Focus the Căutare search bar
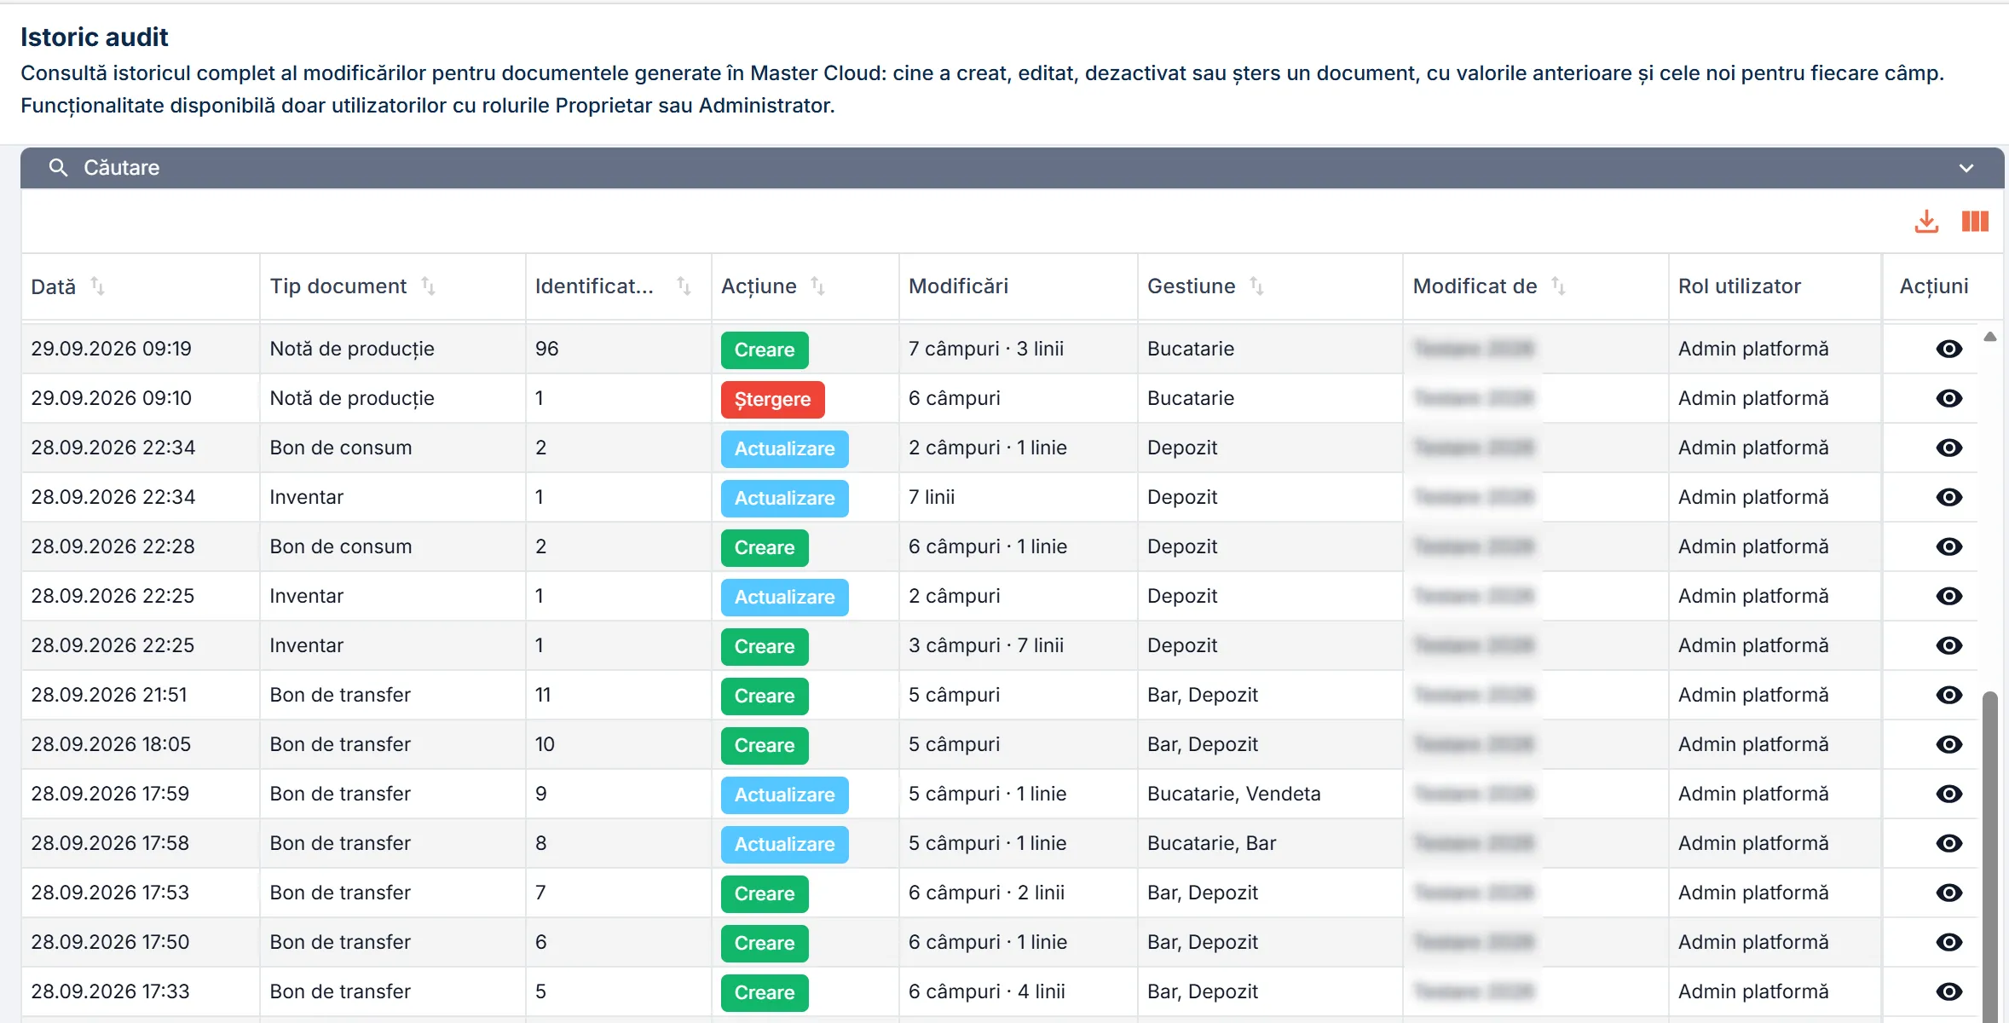This screenshot has height=1023, width=2009. coord(1012,168)
